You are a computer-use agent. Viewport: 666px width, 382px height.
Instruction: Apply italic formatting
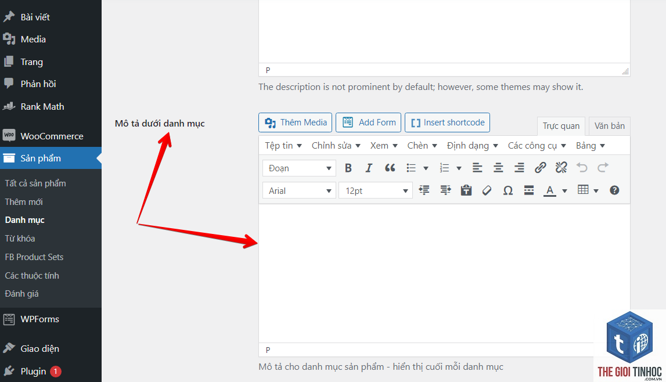tap(369, 168)
